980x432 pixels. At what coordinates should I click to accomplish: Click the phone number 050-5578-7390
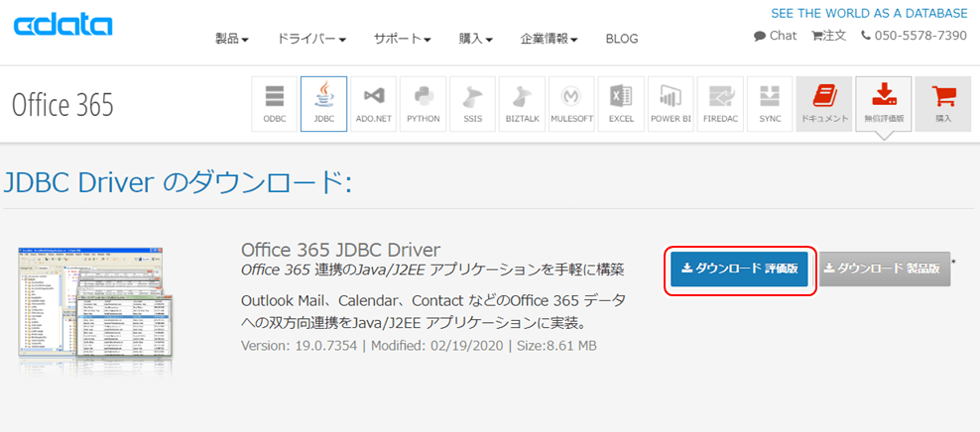tap(914, 36)
